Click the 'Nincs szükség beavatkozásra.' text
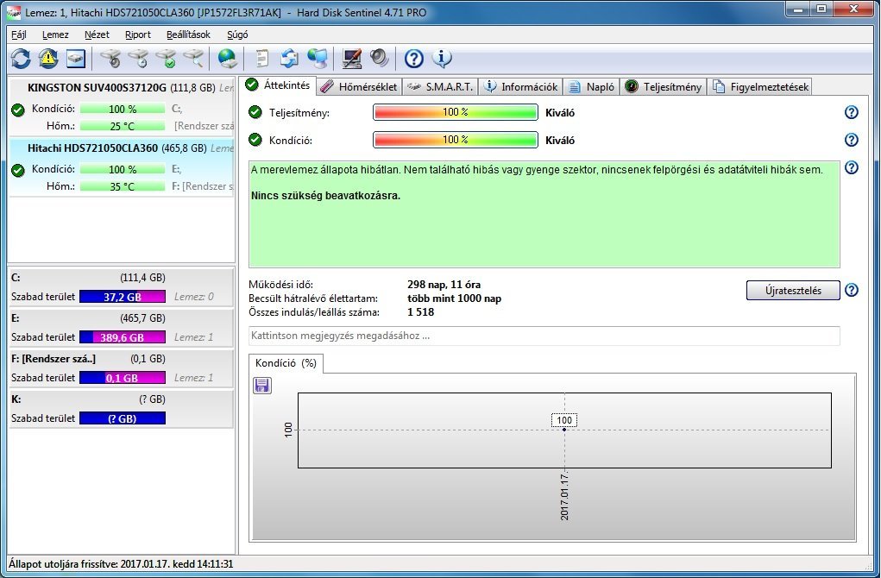The width and height of the screenshot is (881, 578). point(326,196)
